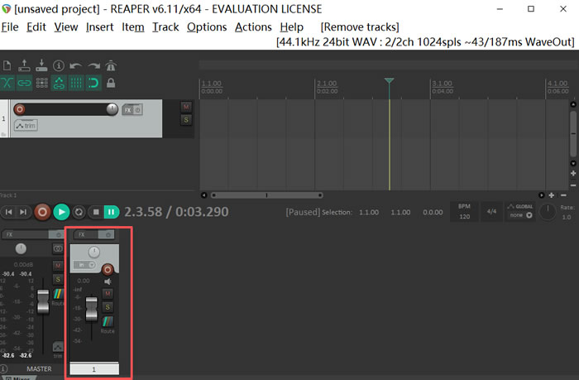This screenshot has width=579, height=380.
Task: Open the Item menu
Action: [133, 27]
